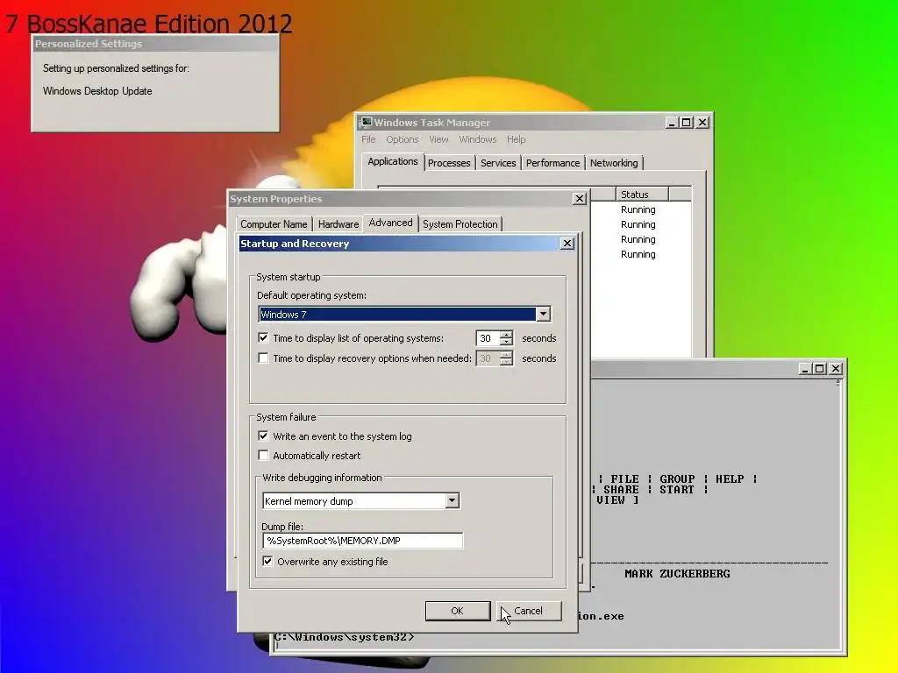The width and height of the screenshot is (898, 673).
Task: Click the START entry in console
Action: 676,489
